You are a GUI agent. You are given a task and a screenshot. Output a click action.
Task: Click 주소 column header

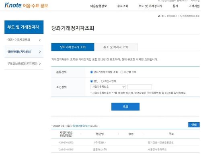(x=171, y=134)
